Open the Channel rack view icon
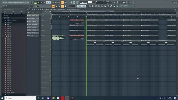This screenshot has height=100, width=178. tap(96, 6)
